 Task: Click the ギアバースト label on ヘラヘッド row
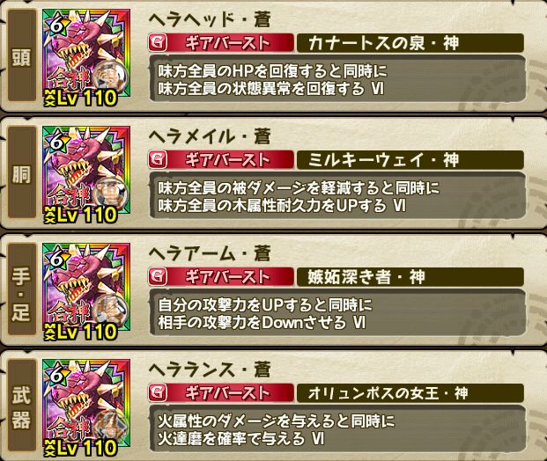point(228,43)
